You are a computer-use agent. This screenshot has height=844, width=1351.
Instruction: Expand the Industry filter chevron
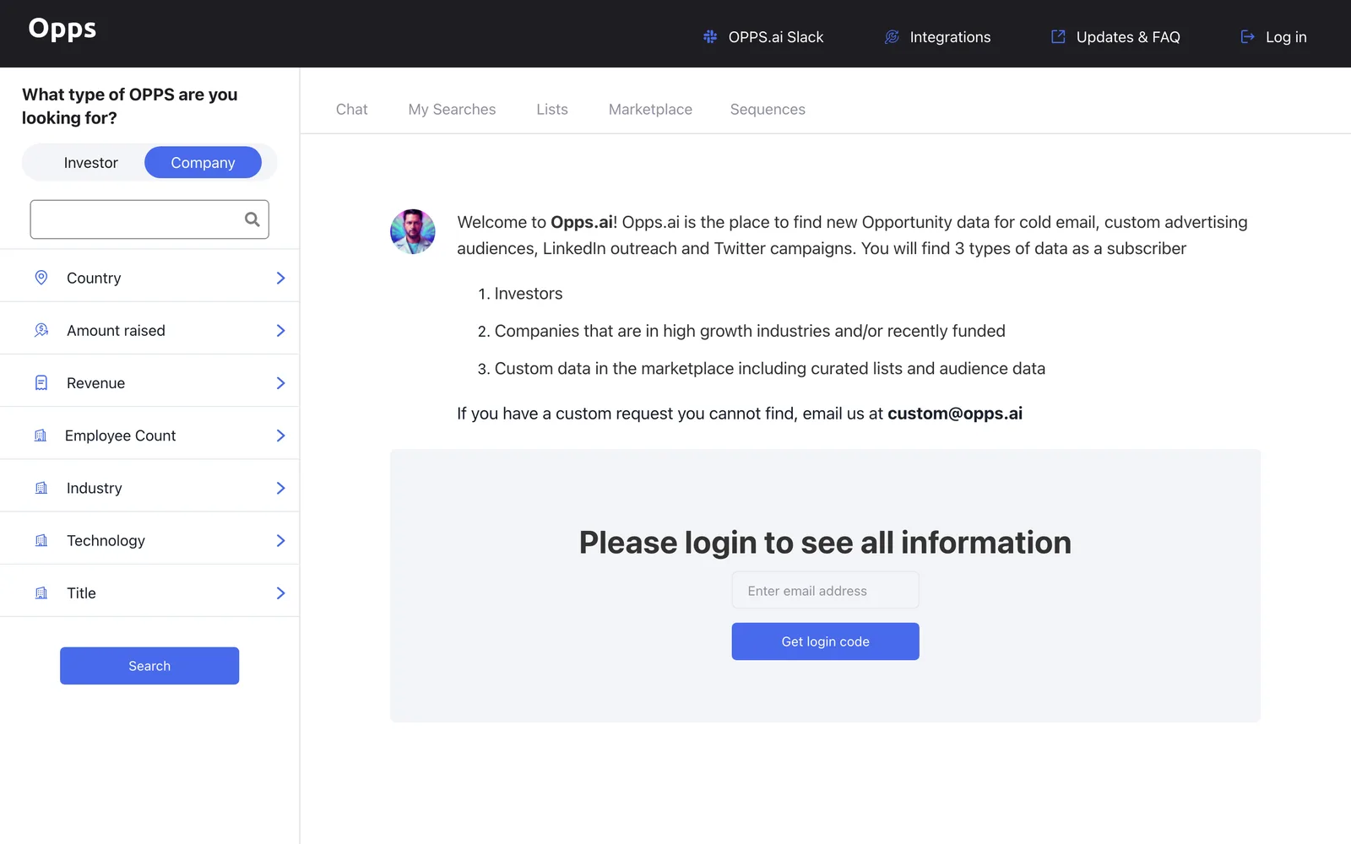281,488
